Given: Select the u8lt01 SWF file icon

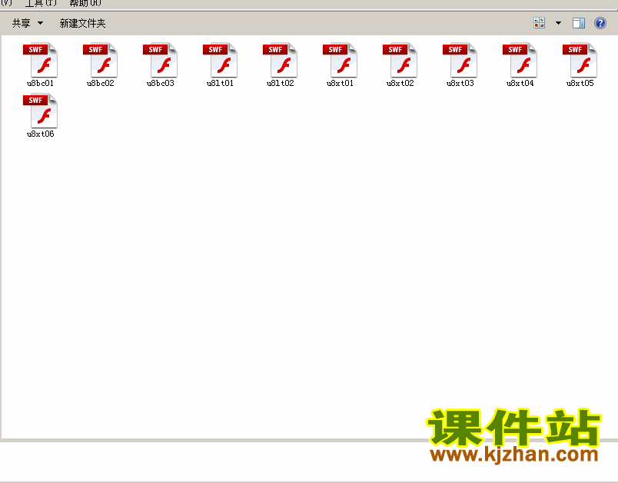Looking at the screenshot, I should pyautogui.click(x=220, y=60).
